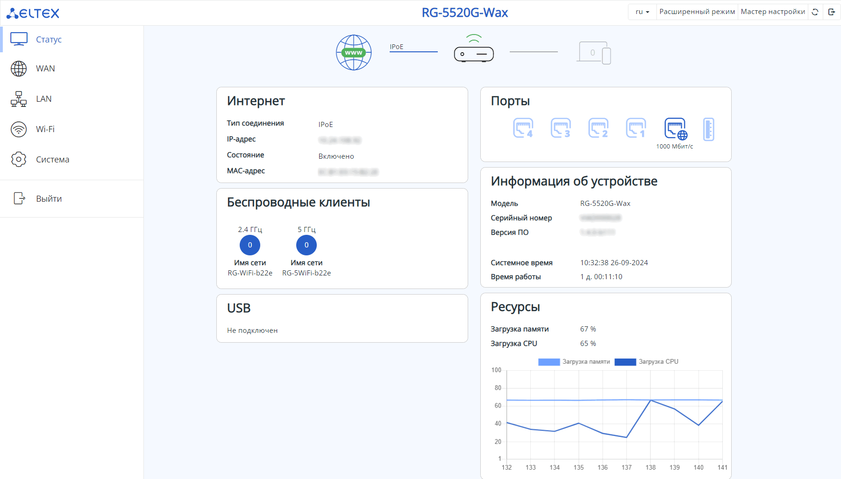
Task: Click the WAN port icon showing 1000 Мбит/с
Action: [x=675, y=129]
